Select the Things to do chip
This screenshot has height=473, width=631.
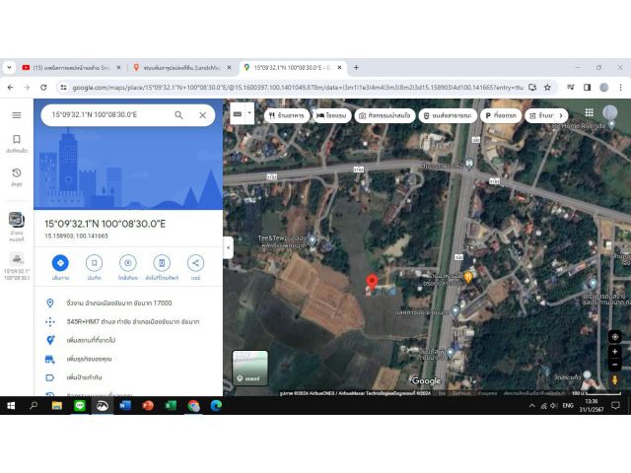(385, 115)
